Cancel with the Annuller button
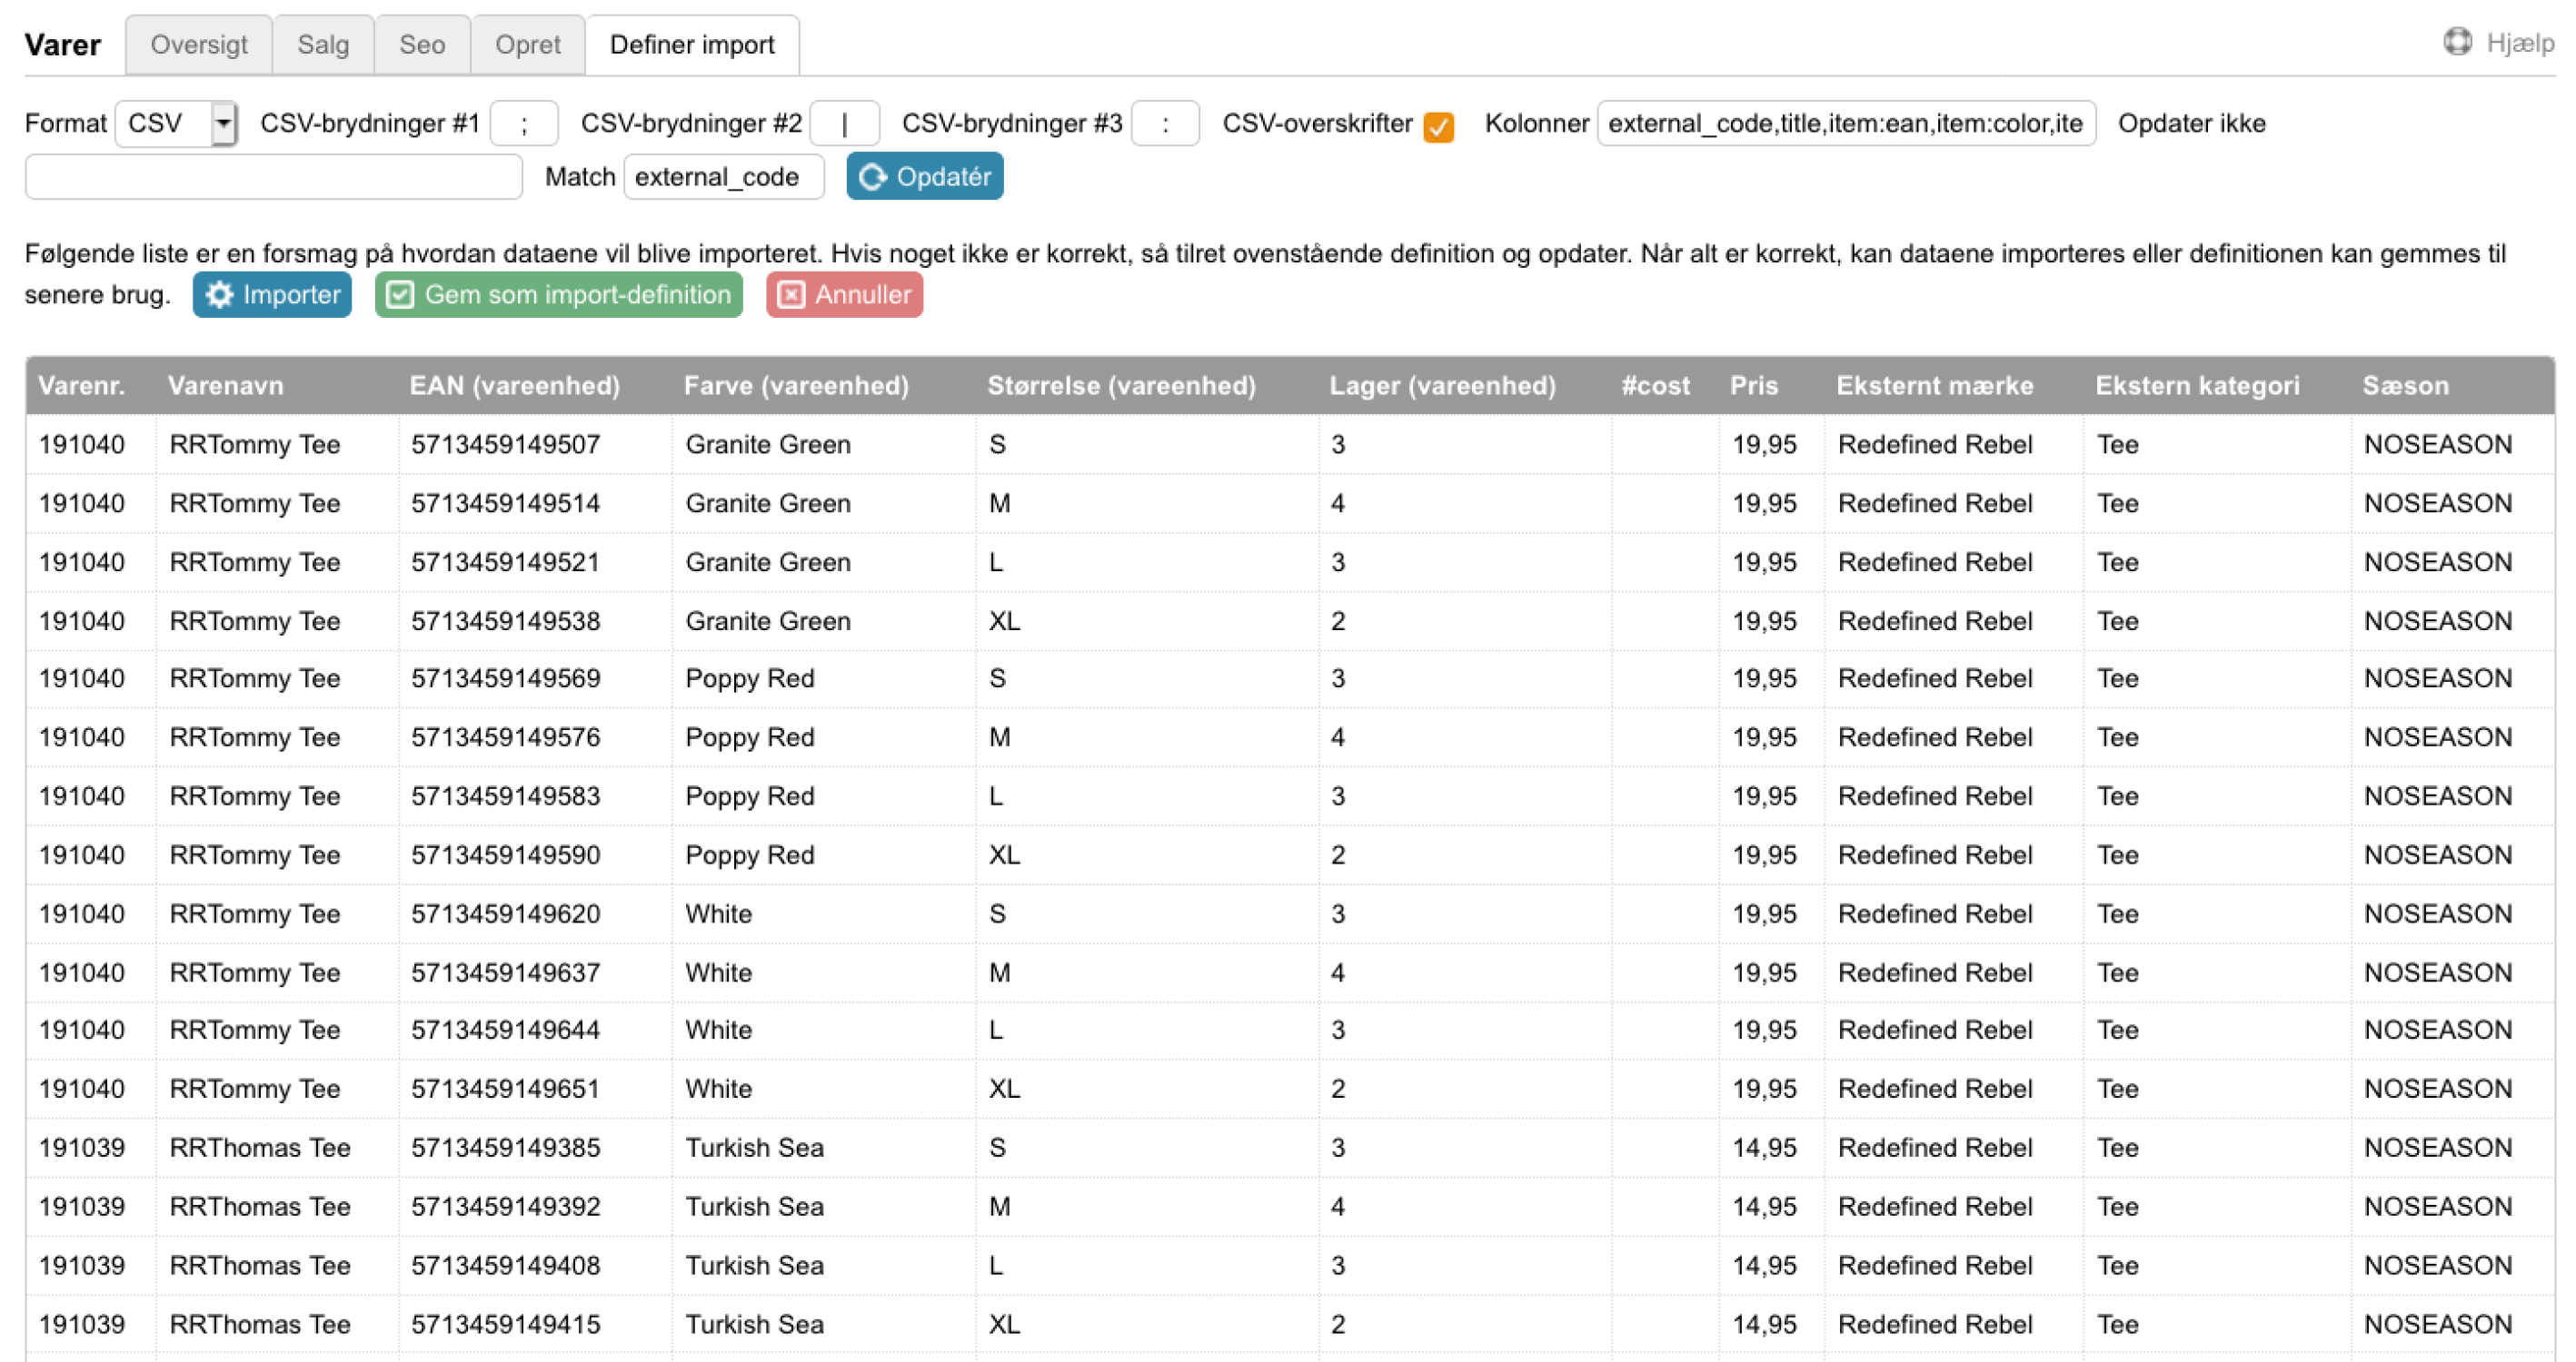2576x1362 pixels. [x=844, y=295]
